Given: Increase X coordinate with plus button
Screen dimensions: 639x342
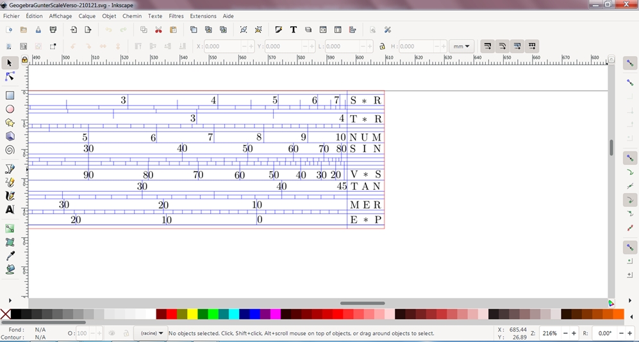Looking at the screenshot, I should (x=251, y=47).
